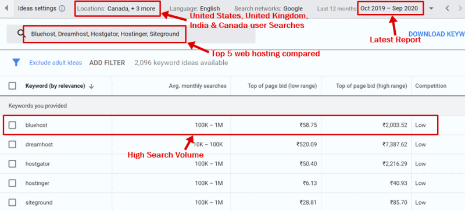Image resolution: width=465 pixels, height=211 pixels.
Task: Sort by Top of page bid (low range)
Action: 282,86
